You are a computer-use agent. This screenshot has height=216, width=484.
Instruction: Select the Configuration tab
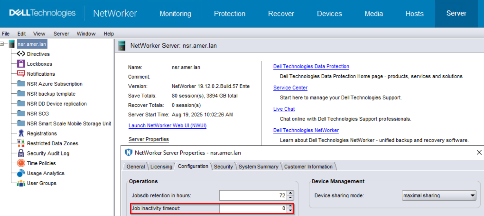tap(193, 166)
